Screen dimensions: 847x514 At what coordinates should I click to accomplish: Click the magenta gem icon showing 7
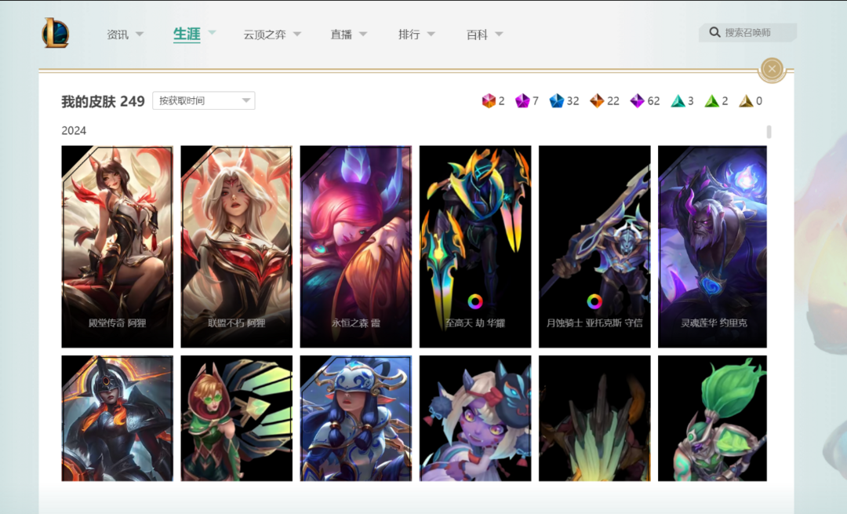pos(522,101)
